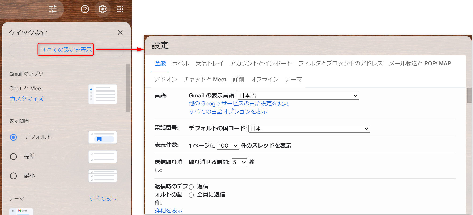Select the 返信 default reply radio
The image size is (473, 215).
click(191, 187)
